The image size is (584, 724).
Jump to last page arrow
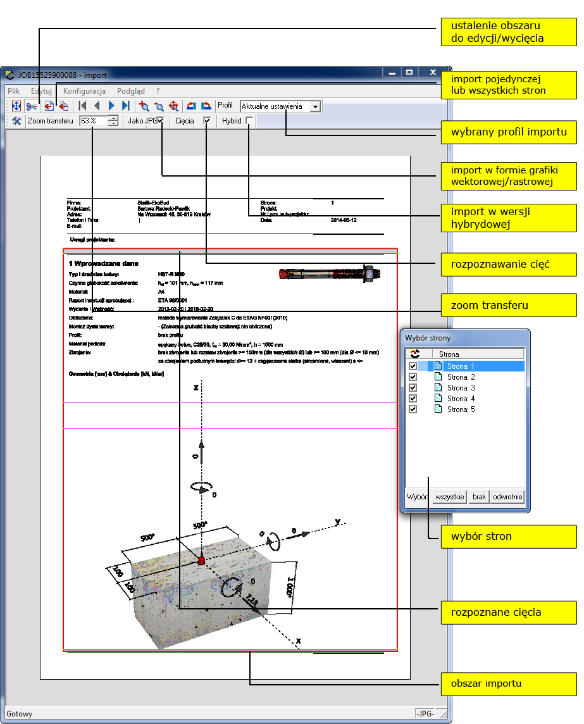pyautogui.click(x=126, y=106)
